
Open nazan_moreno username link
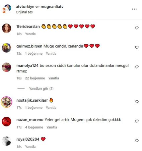point(30,120)
